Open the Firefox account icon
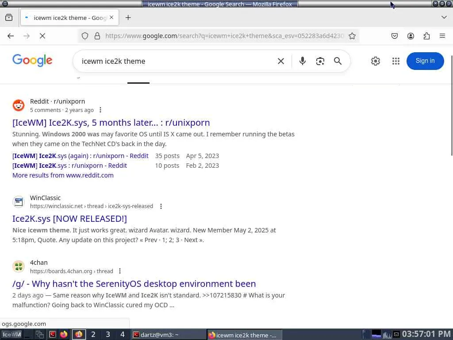 point(411,36)
